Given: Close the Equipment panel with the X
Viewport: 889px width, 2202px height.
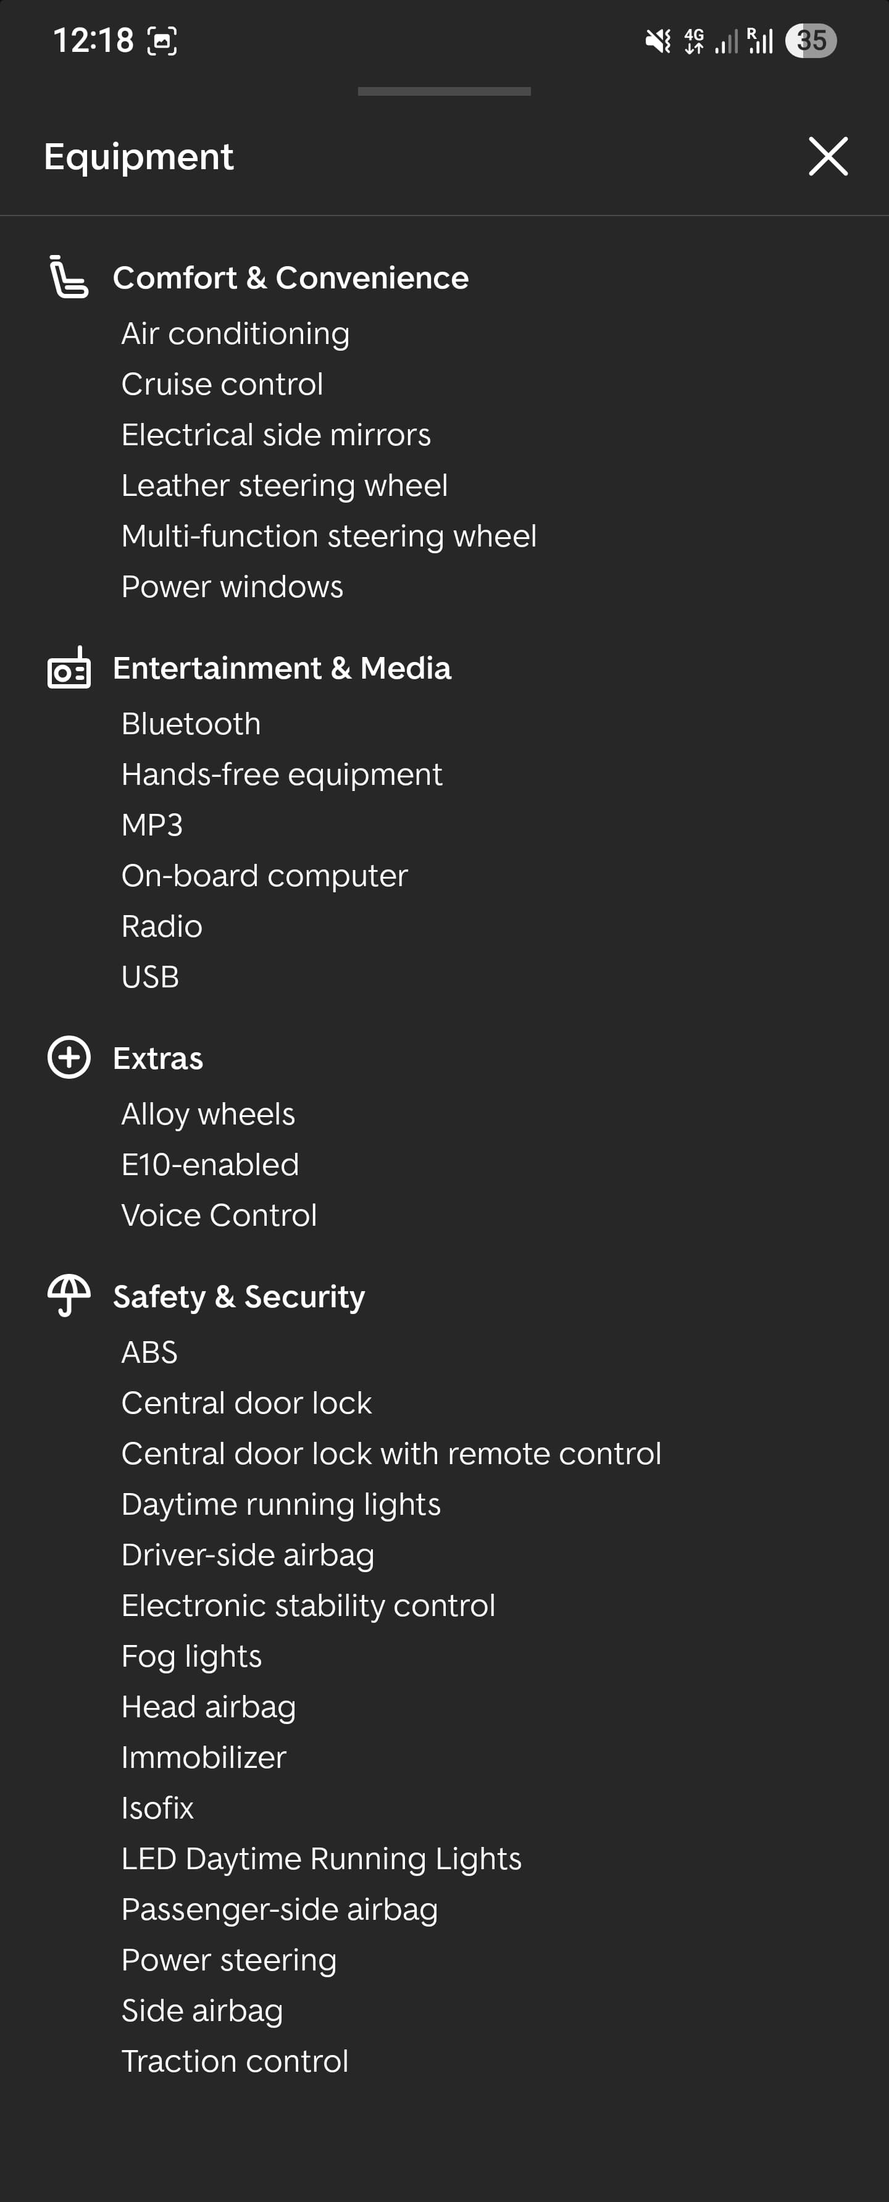Looking at the screenshot, I should point(827,156).
